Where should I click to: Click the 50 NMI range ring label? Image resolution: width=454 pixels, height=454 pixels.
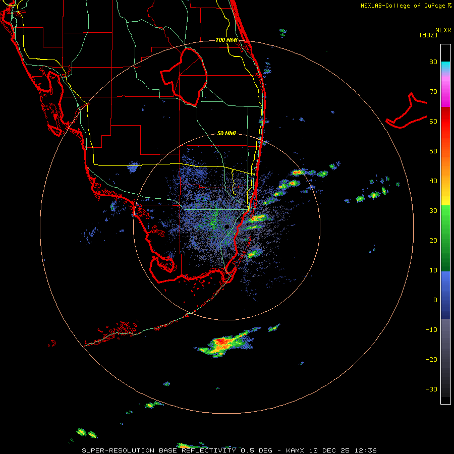pos(226,133)
